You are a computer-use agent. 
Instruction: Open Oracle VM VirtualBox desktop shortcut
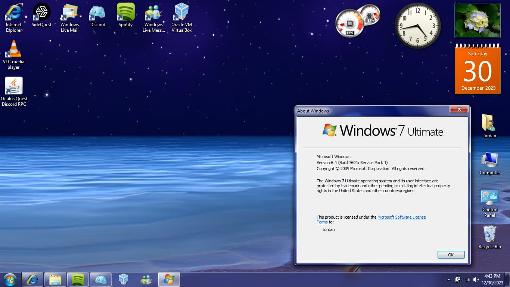point(182,18)
